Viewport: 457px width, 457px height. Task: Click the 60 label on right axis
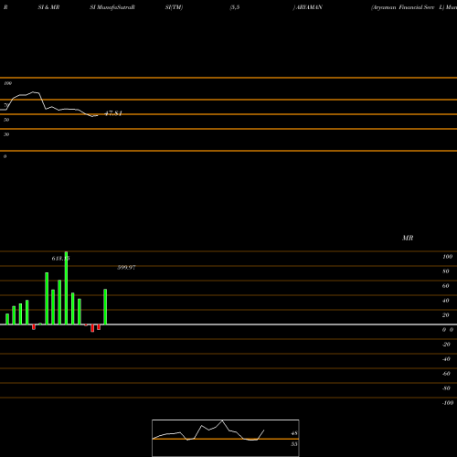(446, 286)
